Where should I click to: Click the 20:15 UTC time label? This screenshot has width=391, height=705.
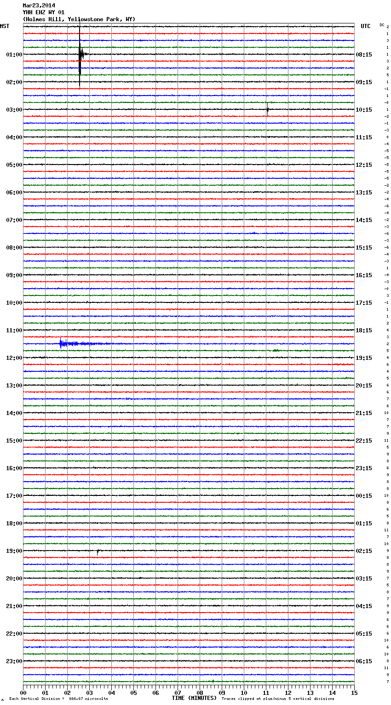pyautogui.click(x=364, y=386)
